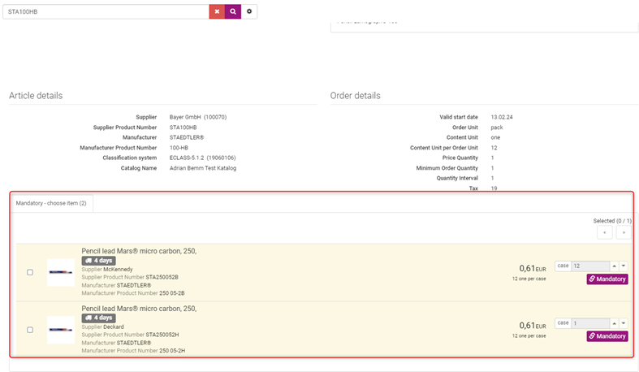Tick the checkbox for Deckard pencil lead
Viewport: 639px width, 372px height.
pyautogui.click(x=30, y=330)
